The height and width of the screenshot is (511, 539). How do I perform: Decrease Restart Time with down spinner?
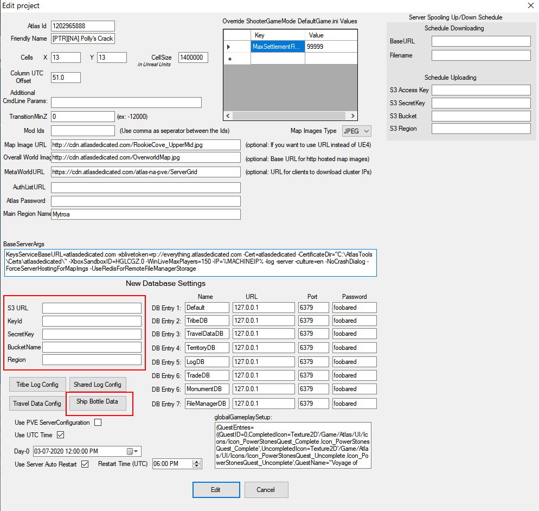click(197, 465)
